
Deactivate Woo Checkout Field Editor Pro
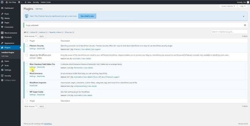(x=41, y=67)
